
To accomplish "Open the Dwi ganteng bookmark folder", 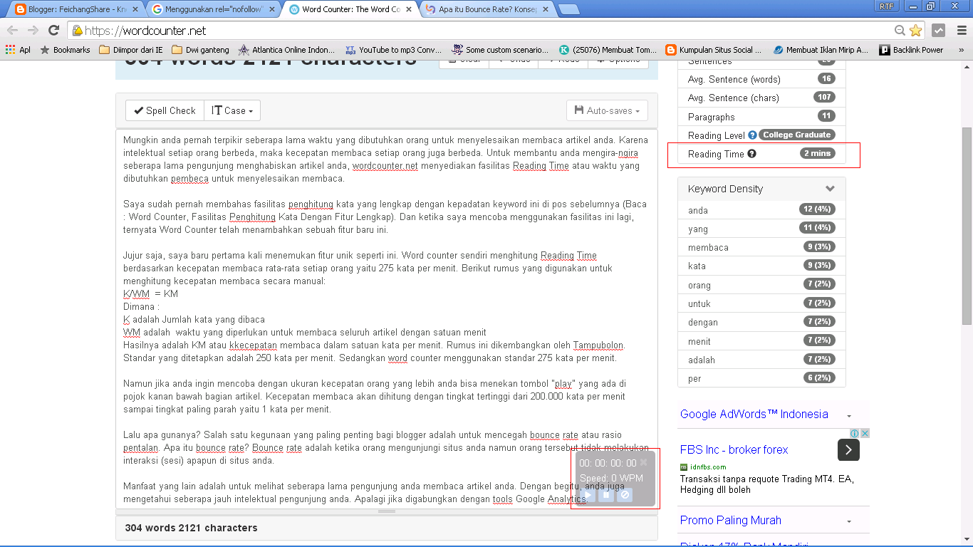I will tap(200, 50).
